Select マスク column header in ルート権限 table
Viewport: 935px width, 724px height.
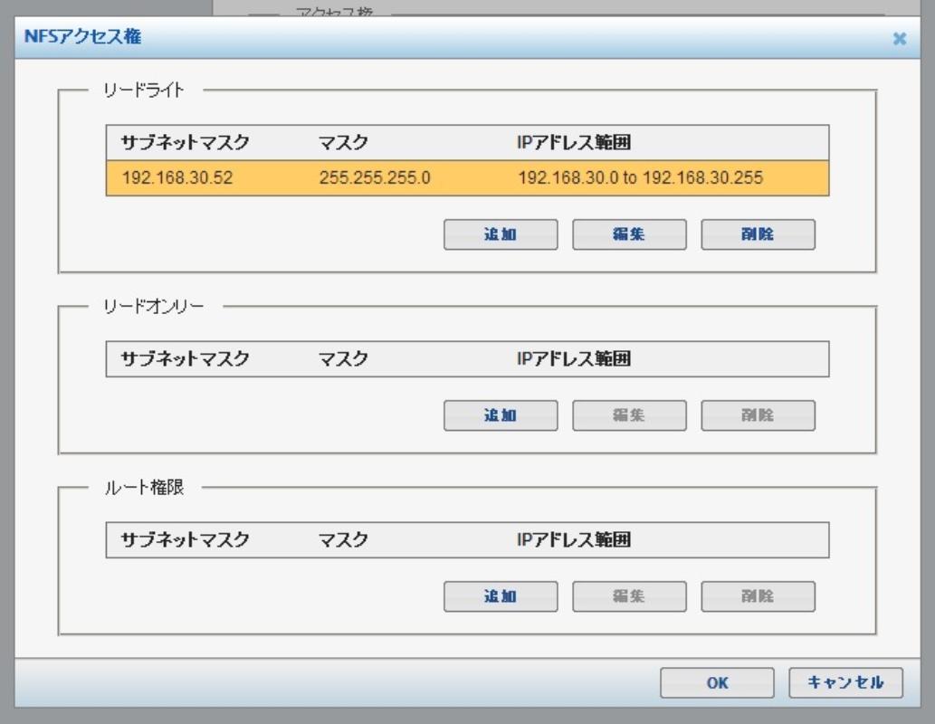344,540
